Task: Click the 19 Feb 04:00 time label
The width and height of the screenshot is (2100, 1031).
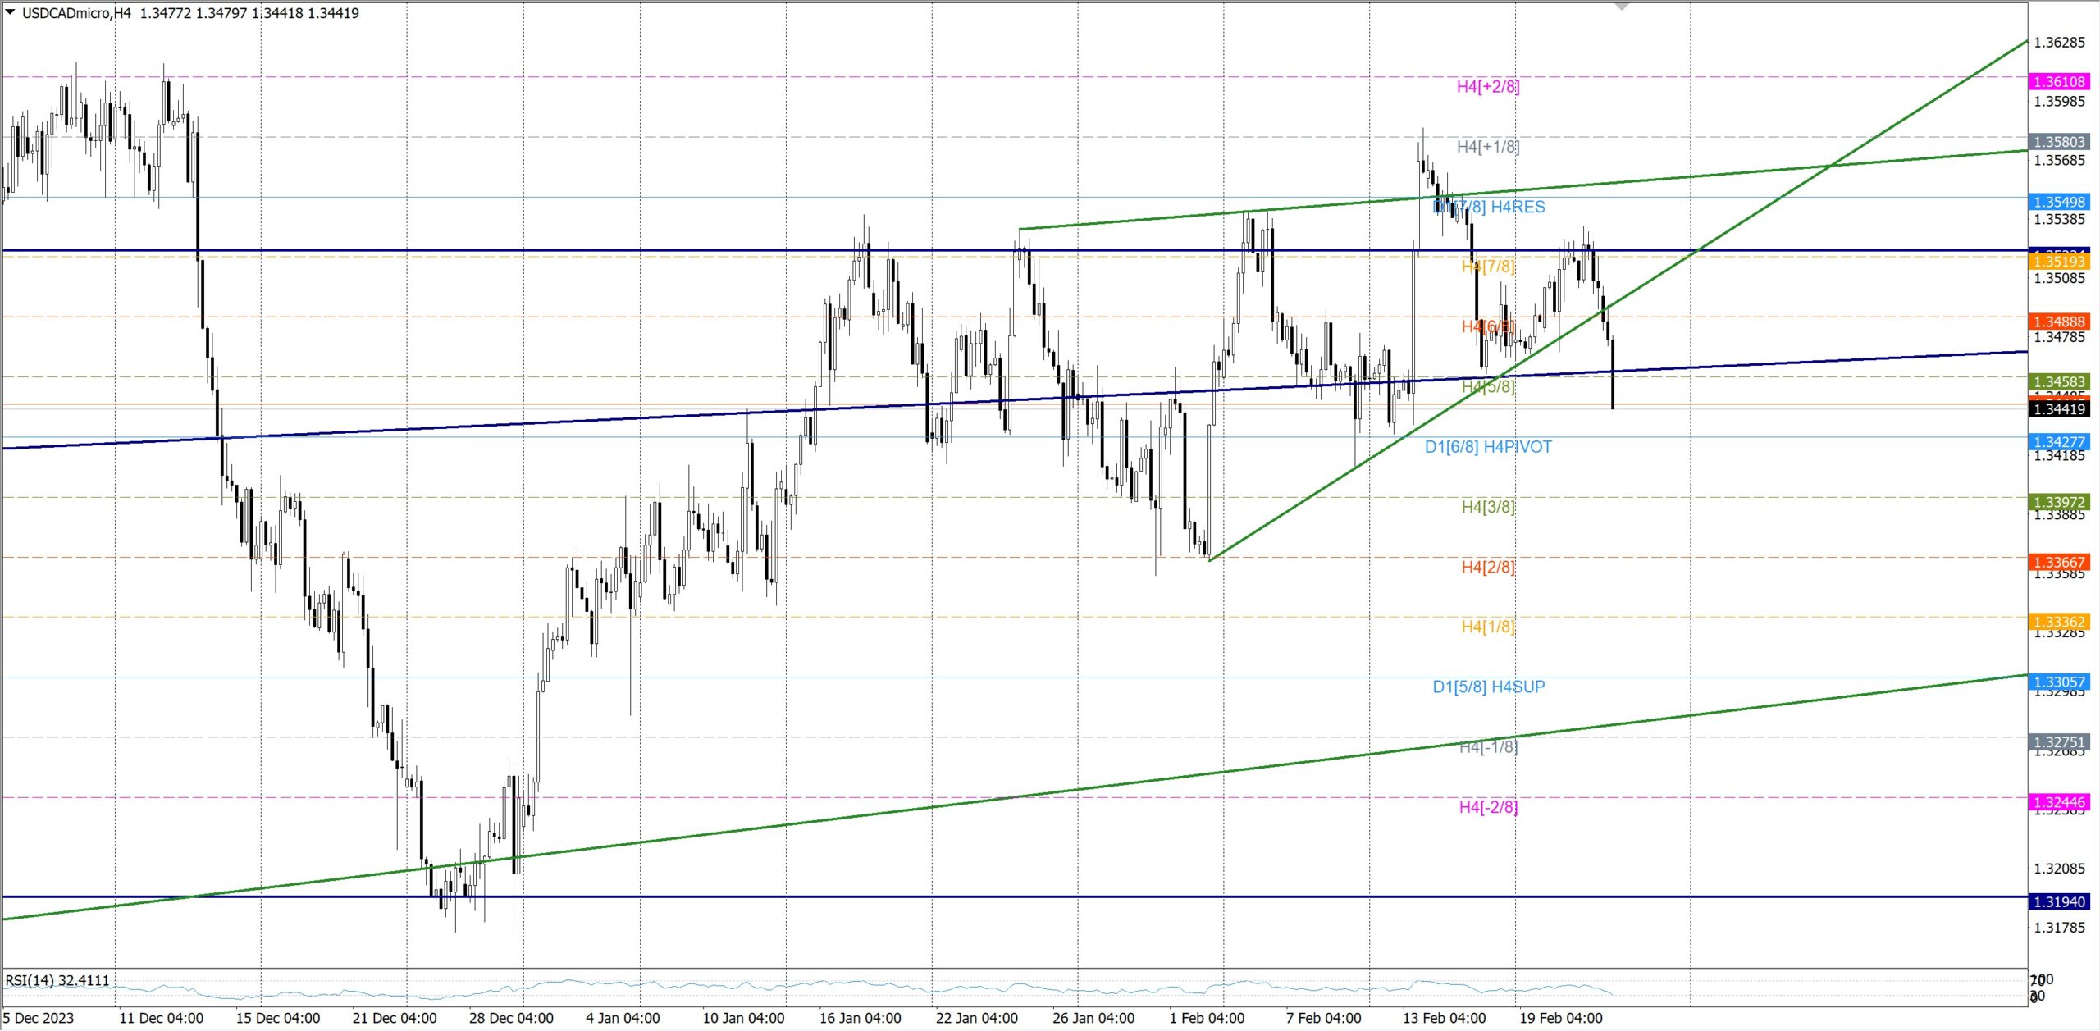Action: tap(1560, 1018)
